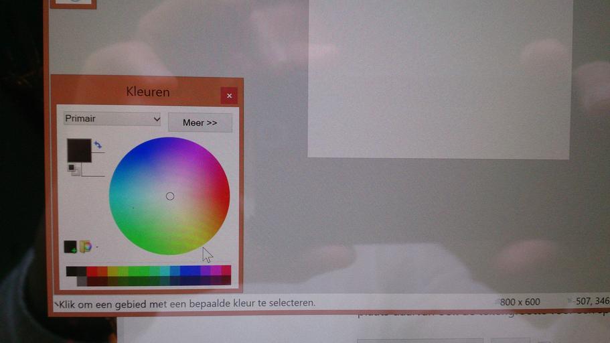Pick the red area on the color wheel
Viewport: 610px width, 343px height.
[x=221, y=196]
